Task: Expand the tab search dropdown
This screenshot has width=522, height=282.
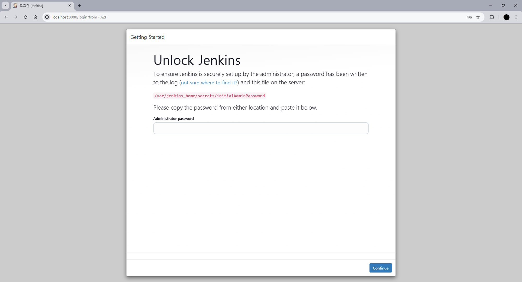Action: pos(5,5)
